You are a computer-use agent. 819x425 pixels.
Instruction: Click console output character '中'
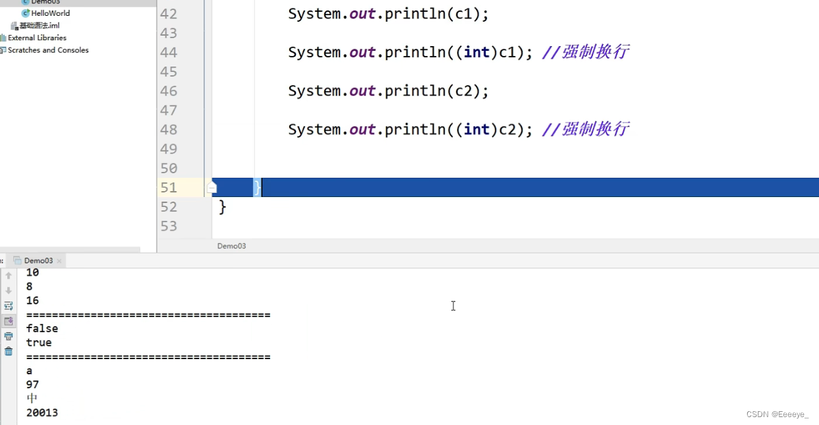click(32, 399)
